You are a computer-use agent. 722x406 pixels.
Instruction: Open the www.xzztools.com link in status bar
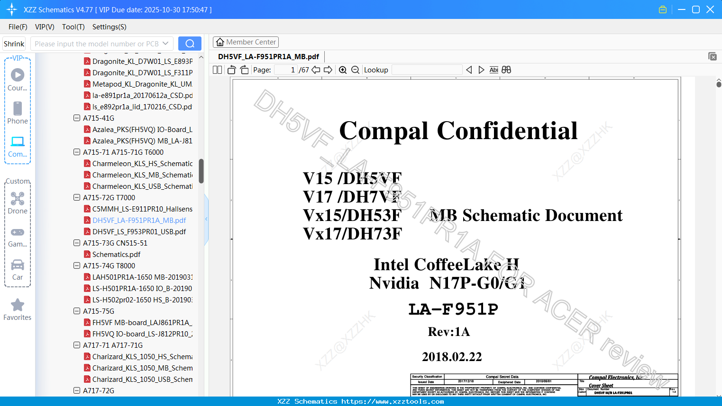[393, 401]
